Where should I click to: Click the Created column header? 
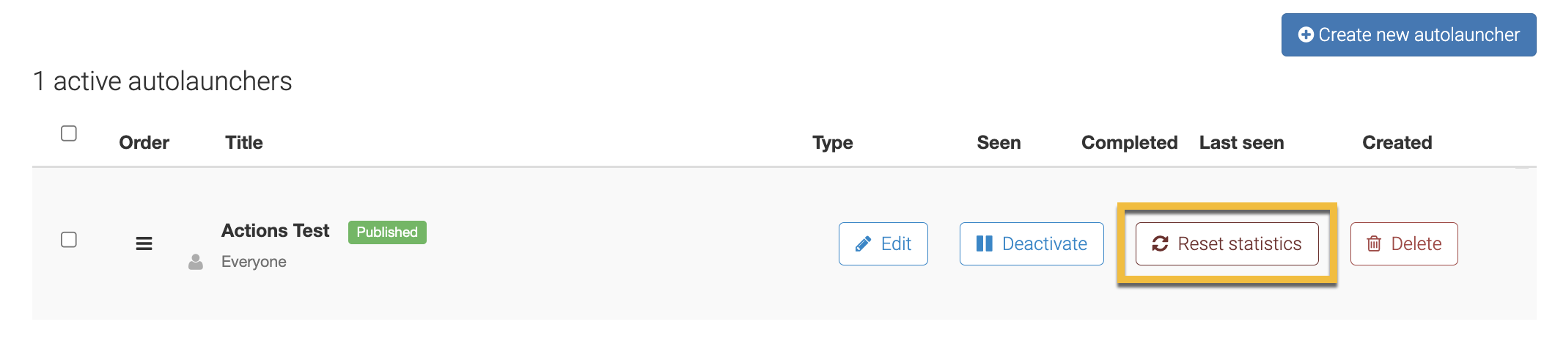pos(1397,142)
